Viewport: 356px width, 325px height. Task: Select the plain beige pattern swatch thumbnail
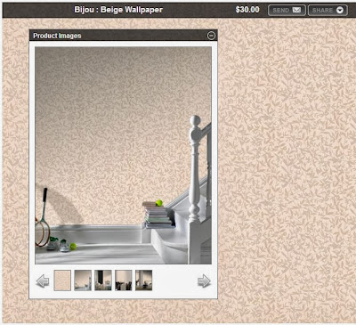coord(62,280)
